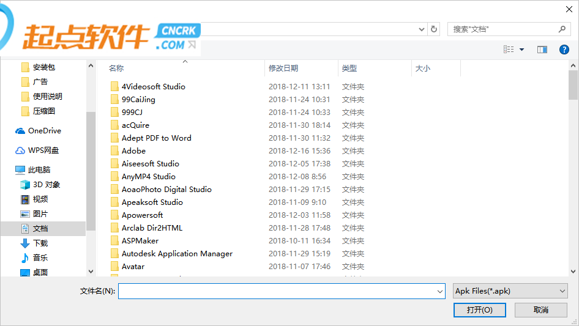
Task: Click the file list scroll down arrow
Action: pos(573,272)
